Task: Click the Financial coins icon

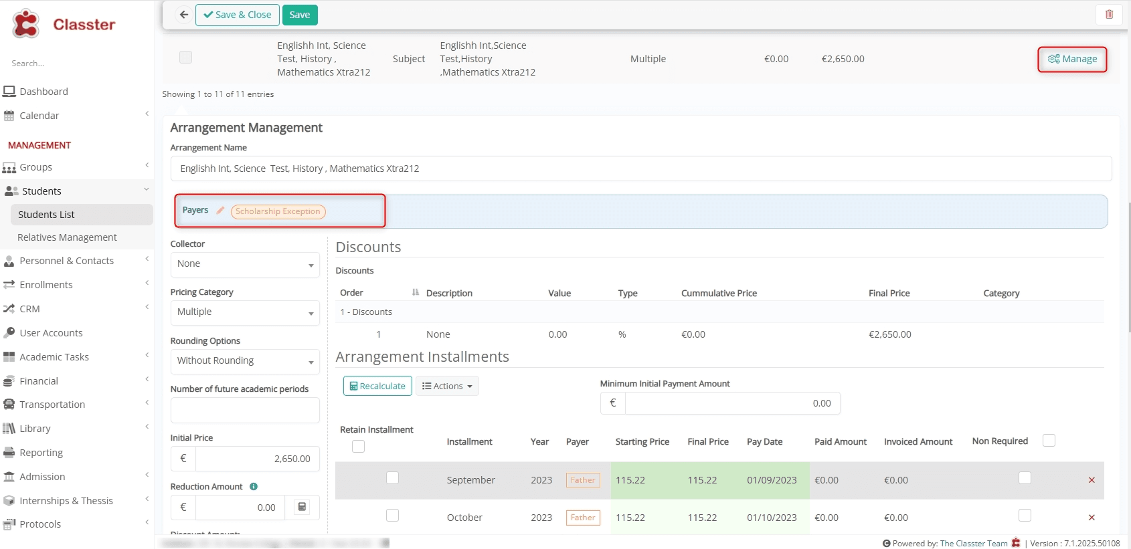Action: 9,381
